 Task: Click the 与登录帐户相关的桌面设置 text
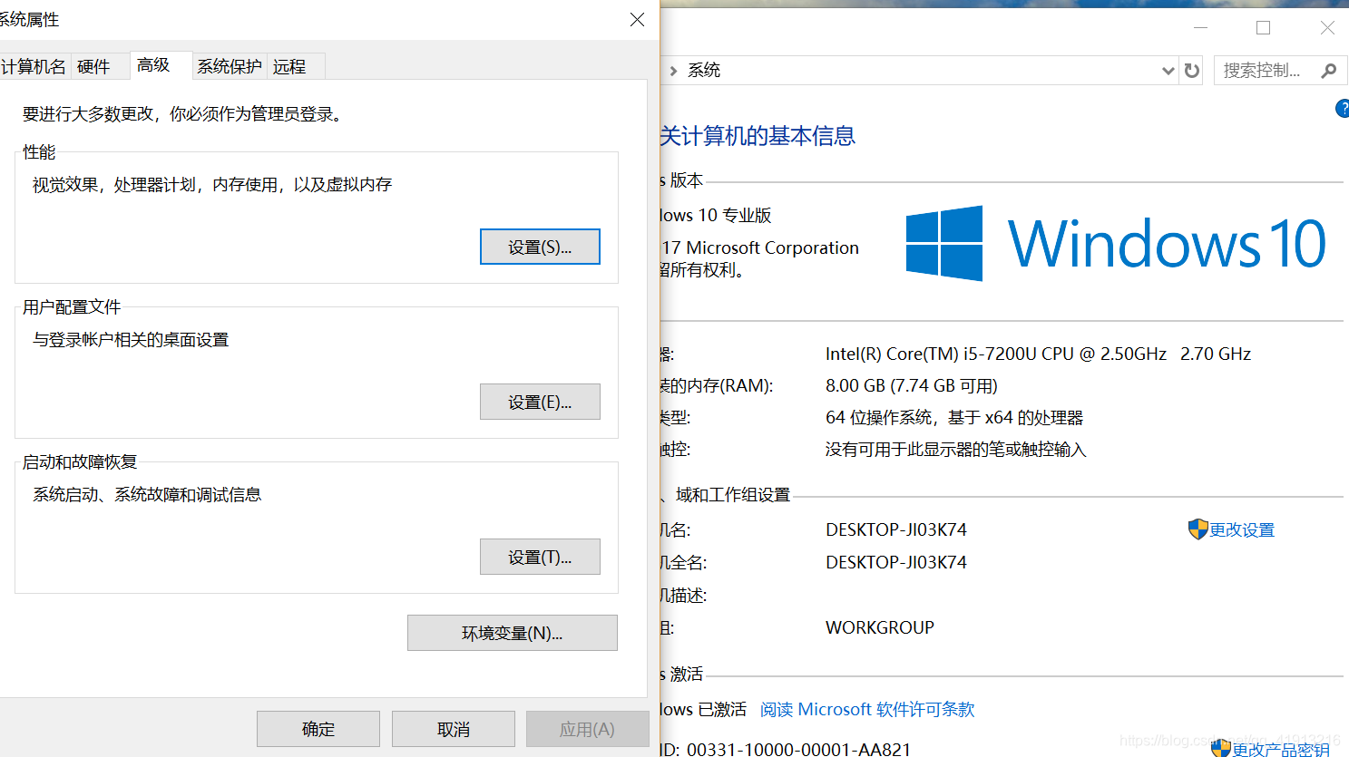[131, 340]
